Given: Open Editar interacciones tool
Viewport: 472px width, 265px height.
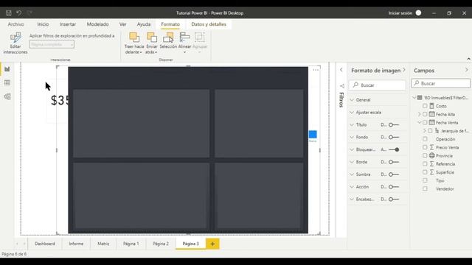Looking at the screenshot, I should (15, 43).
